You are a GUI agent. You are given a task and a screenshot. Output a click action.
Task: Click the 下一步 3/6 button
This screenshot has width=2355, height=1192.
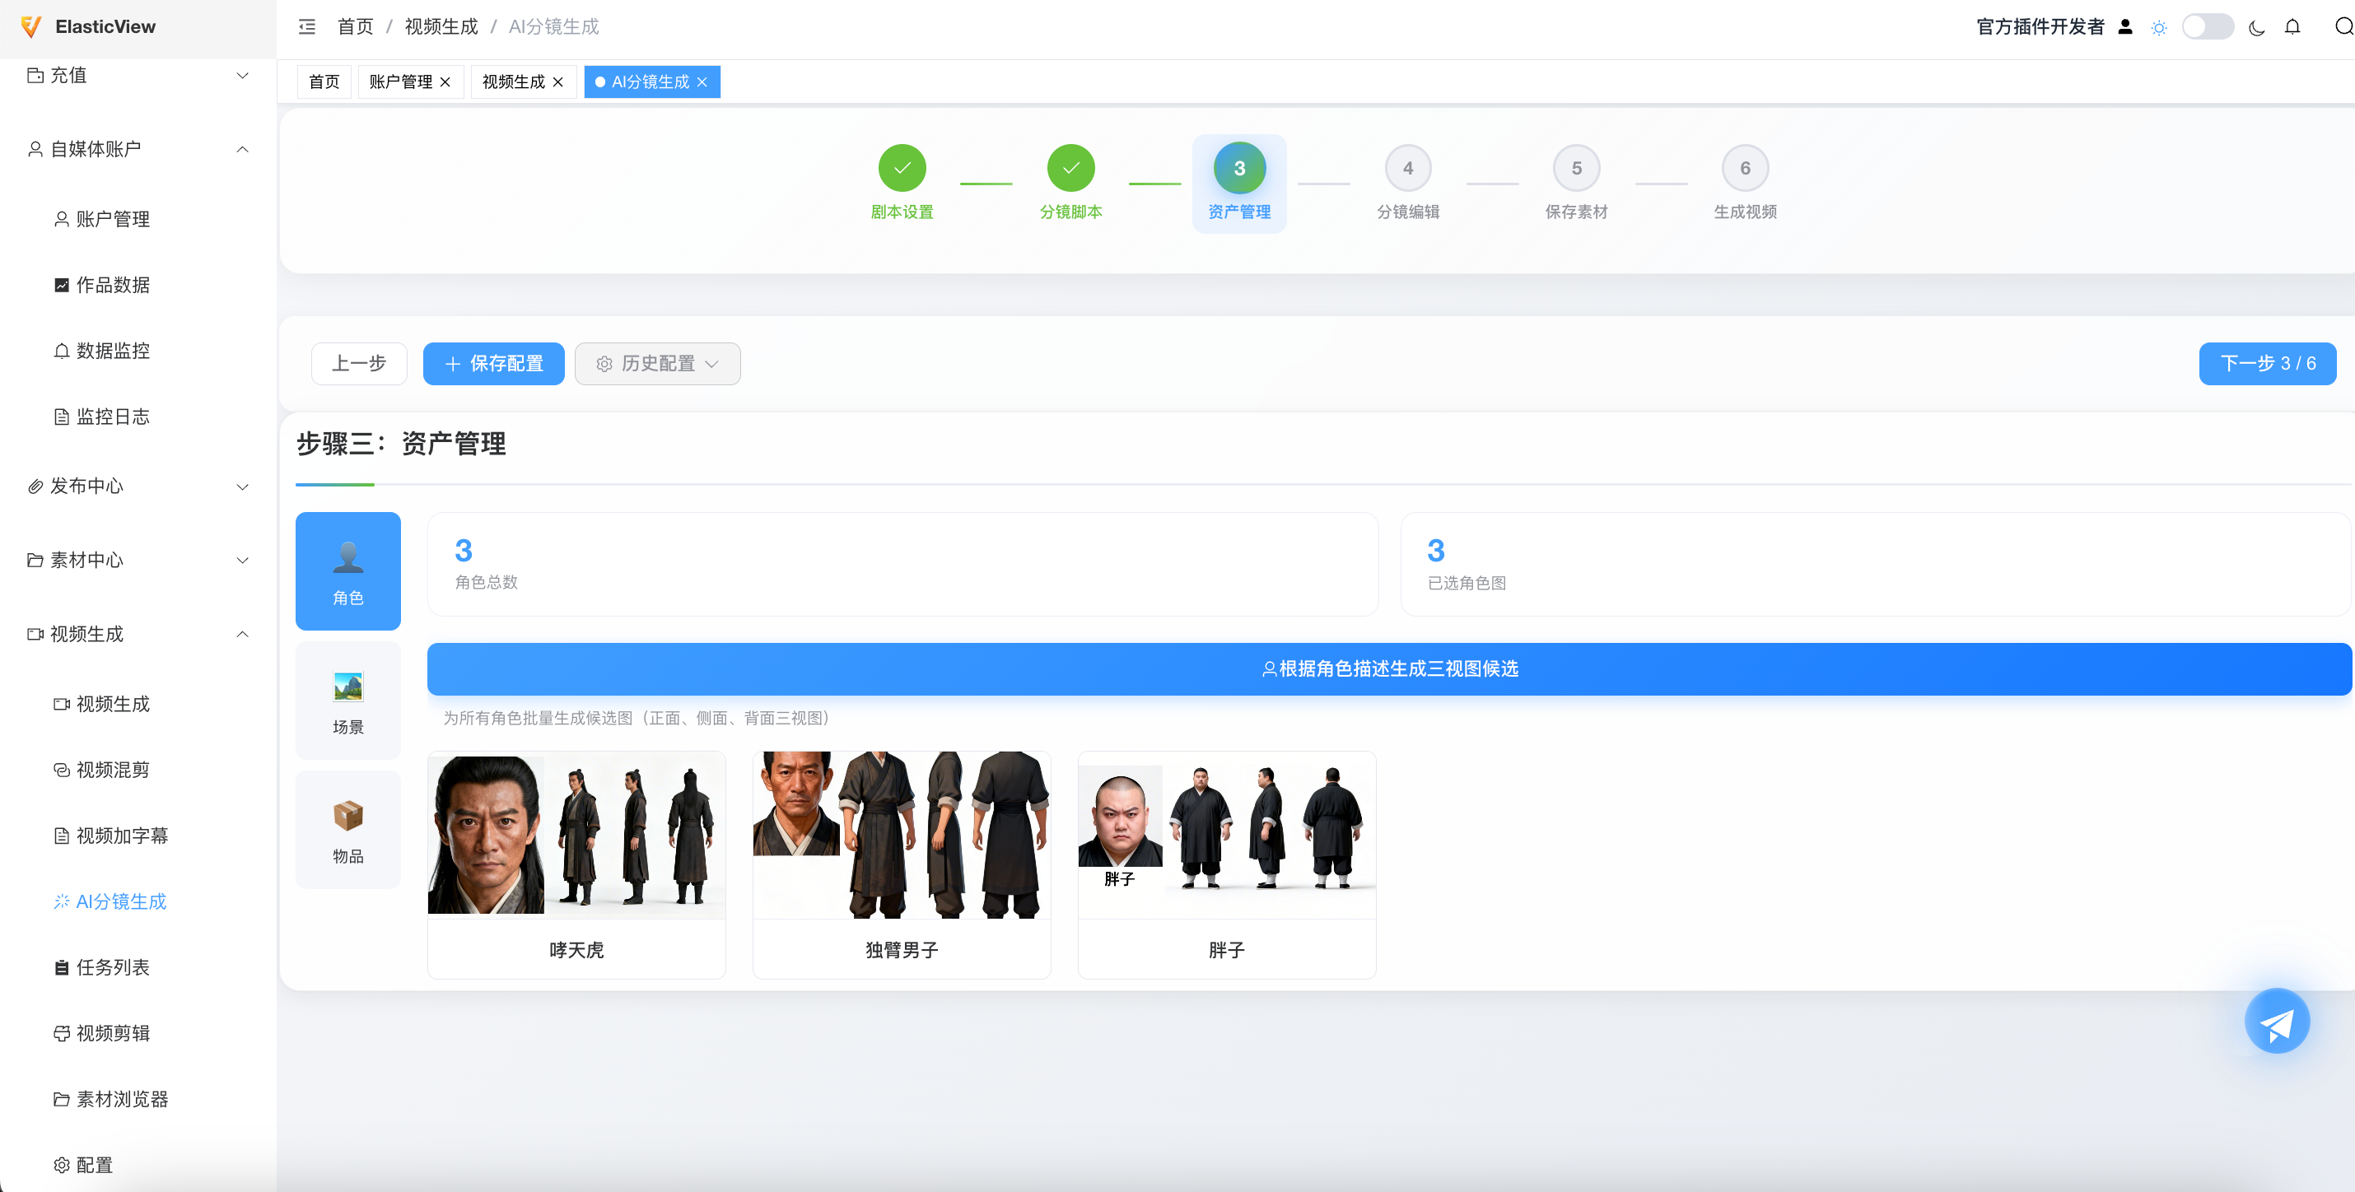2267,364
